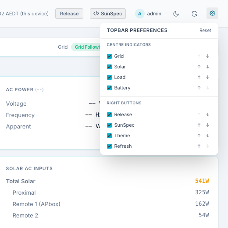Screen dimensions: 228x228
Task: Disable the Theme button checkbox
Action: [109, 135]
